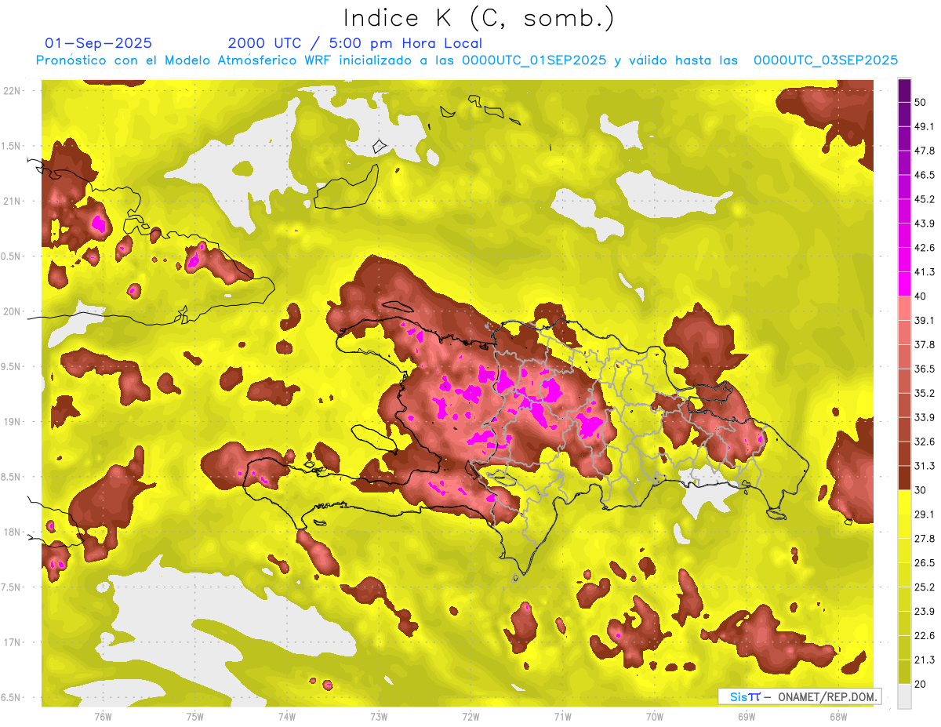Pick the magenta colorbar band between 40 and 41.3
Viewport: 941px width, 727px height.
pyautogui.click(x=904, y=284)
